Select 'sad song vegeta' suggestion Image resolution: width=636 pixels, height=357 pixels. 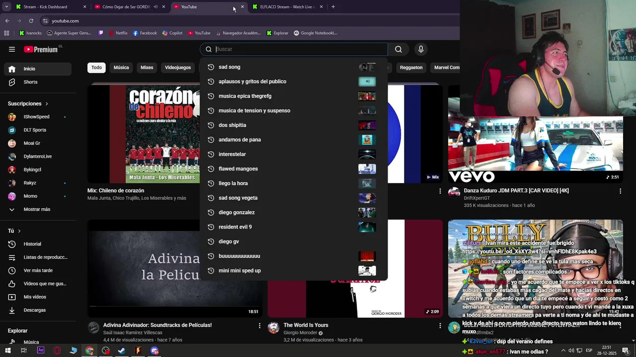pyautogui.click(x=294, y=198)
